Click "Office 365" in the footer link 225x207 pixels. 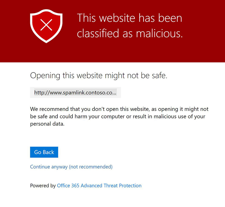(68, 186)
